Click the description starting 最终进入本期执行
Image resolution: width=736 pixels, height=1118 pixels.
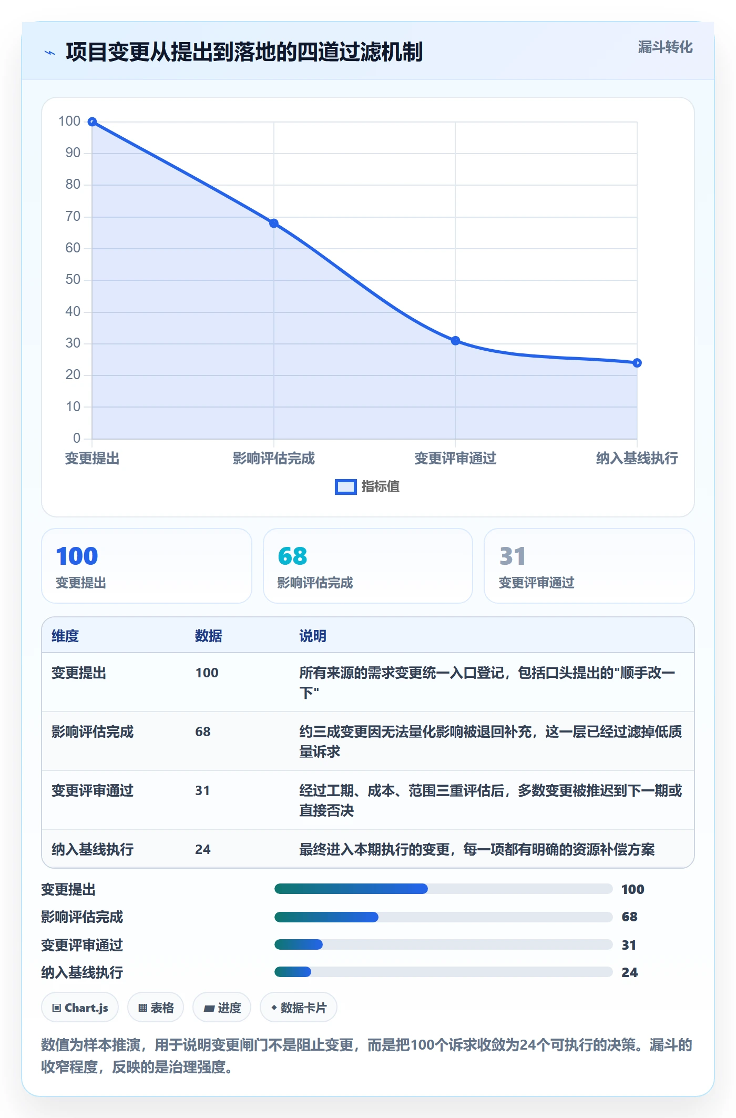click(x=477, y=849)
